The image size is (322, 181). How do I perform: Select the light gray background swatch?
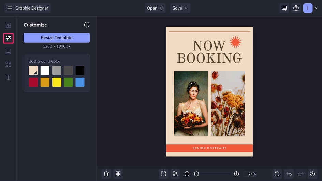pyautogui.click(x=57, y=70)
